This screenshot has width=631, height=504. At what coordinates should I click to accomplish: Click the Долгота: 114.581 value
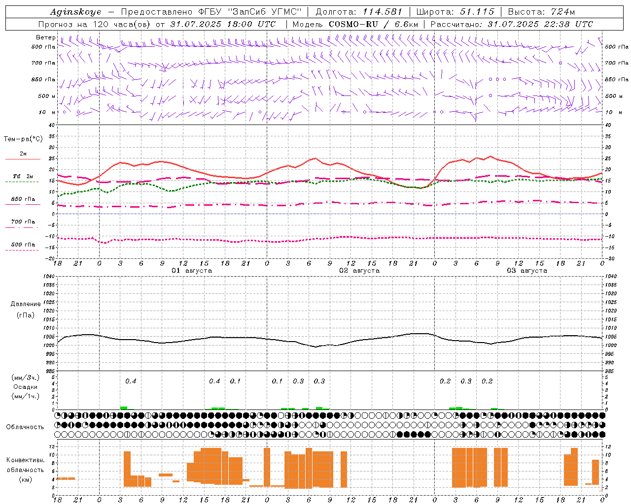pos(359,12)
